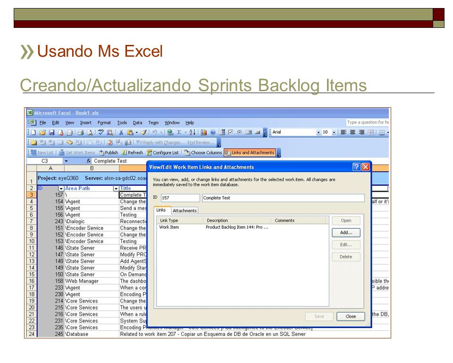This screenshot has height=363, width=453.
Task: Select the \Web Manager area path cell
Action: click(x=92, y=281)
